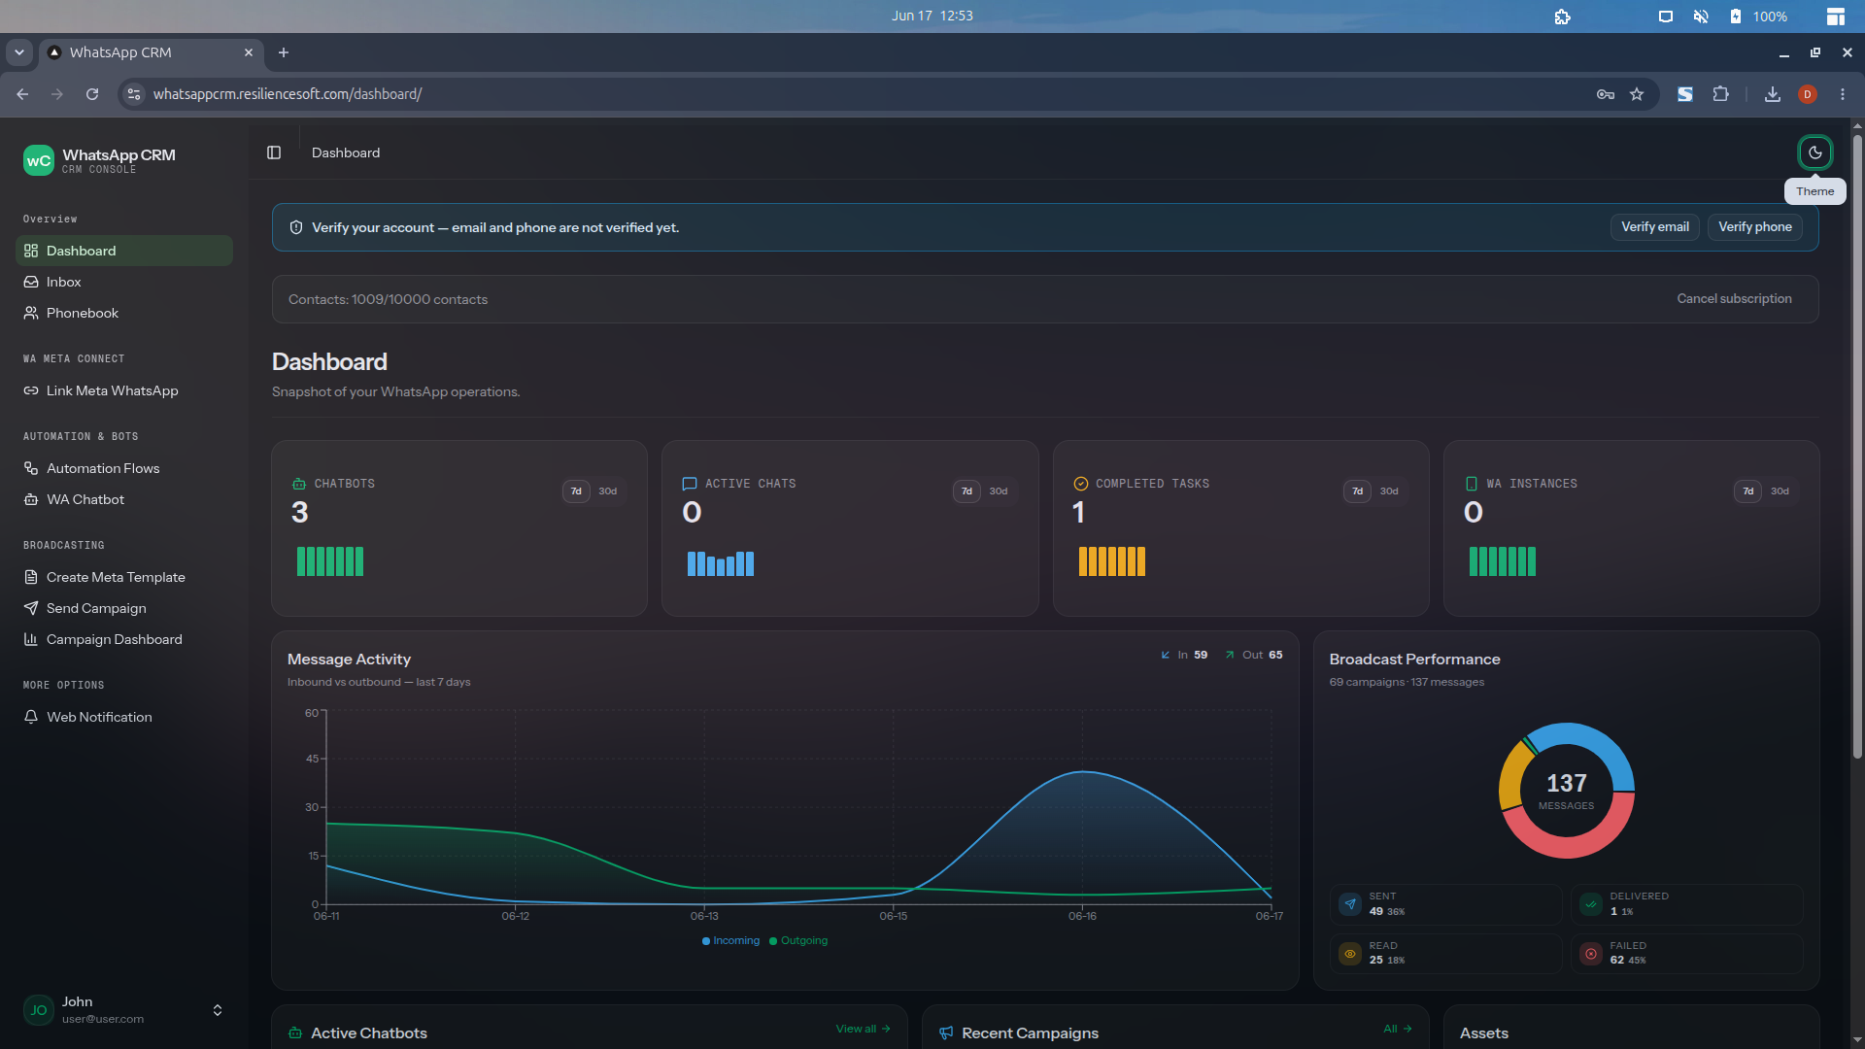Open the saved passwords key icon
The width and height of the screenshot is (1865, 1049).
[x=1606, y=94]
